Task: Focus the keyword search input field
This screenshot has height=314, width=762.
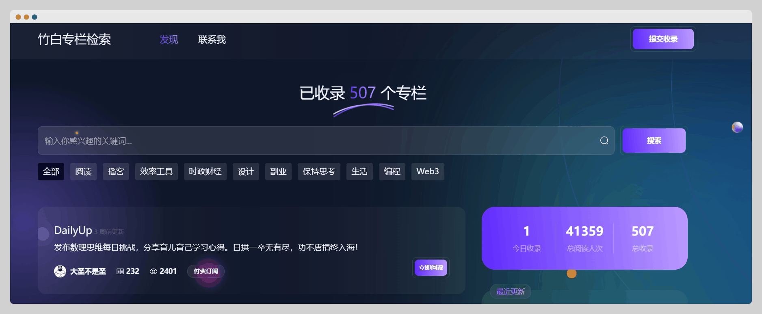Action: [x=317, y=141]
